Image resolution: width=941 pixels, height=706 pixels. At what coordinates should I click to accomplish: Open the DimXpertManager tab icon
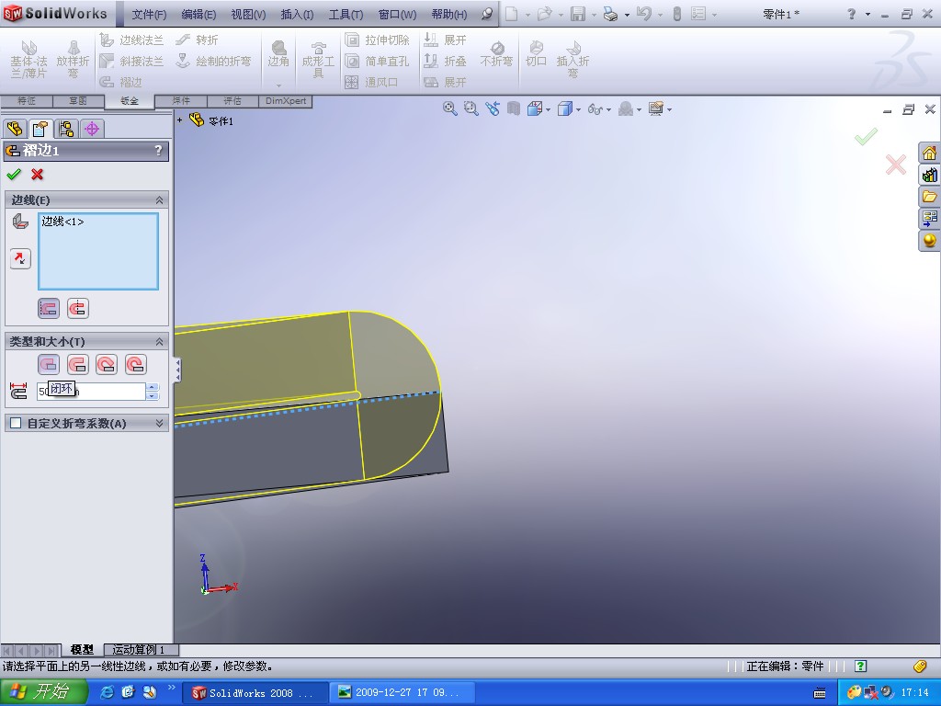92,129
